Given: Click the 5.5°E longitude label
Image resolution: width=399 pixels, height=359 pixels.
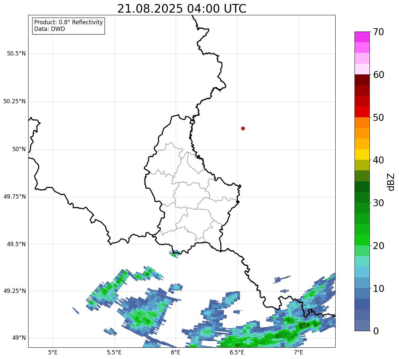Looking at the screenshot, I should [114, 352].
